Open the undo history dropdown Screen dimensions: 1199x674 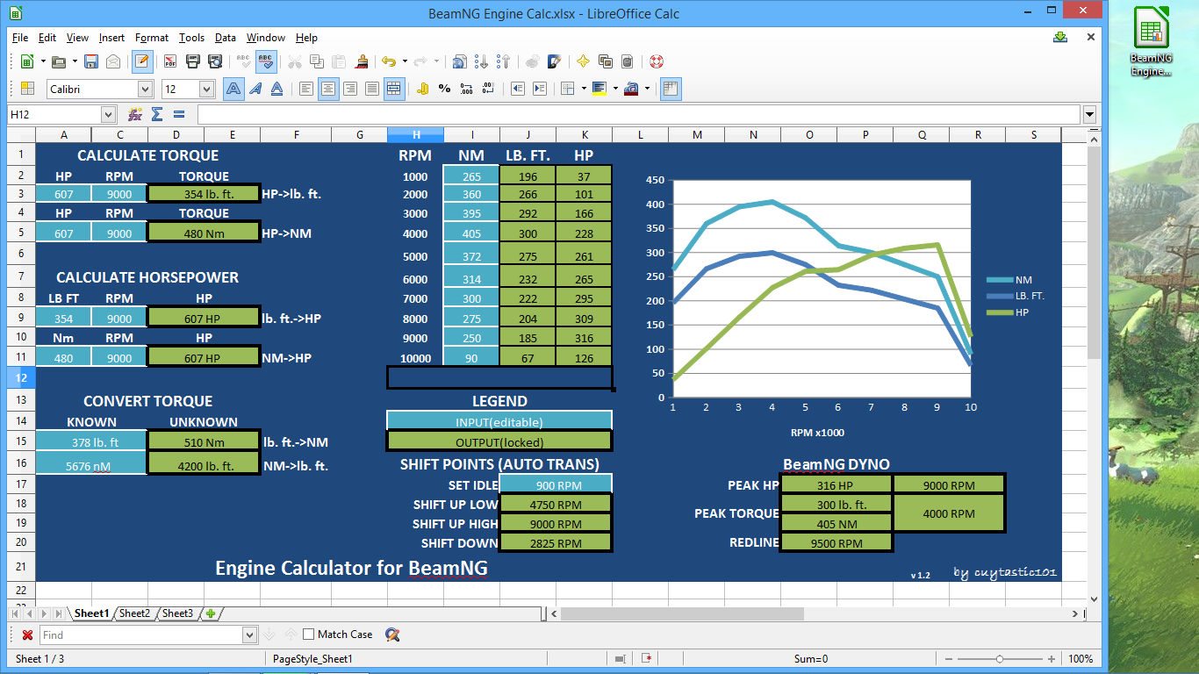click(x=405, y=61)
